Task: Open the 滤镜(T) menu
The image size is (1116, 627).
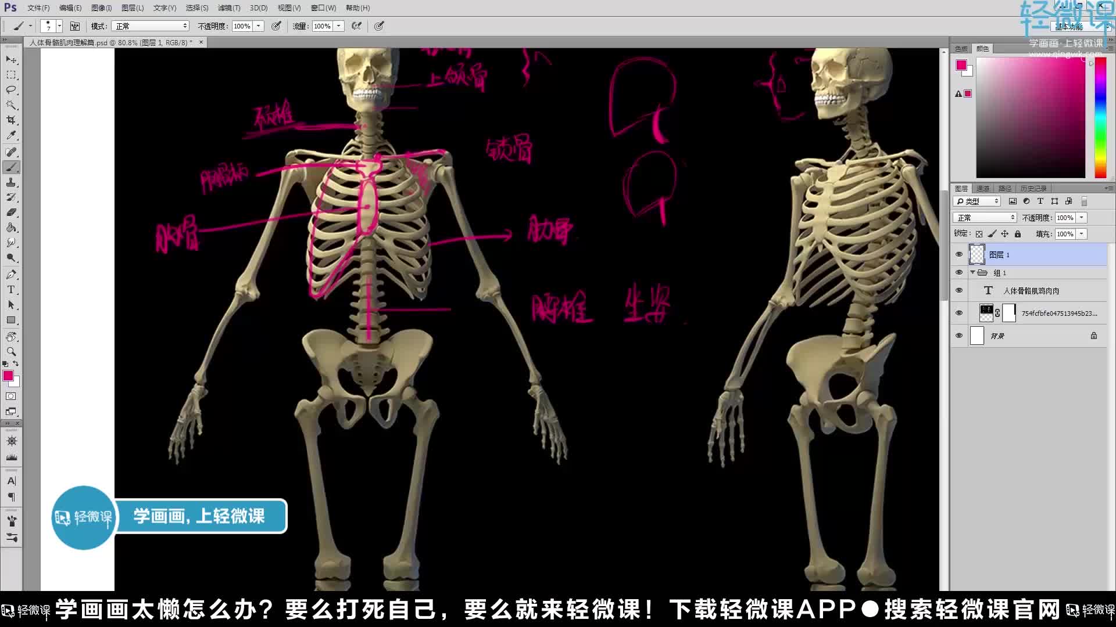Action: pos(229,8)
